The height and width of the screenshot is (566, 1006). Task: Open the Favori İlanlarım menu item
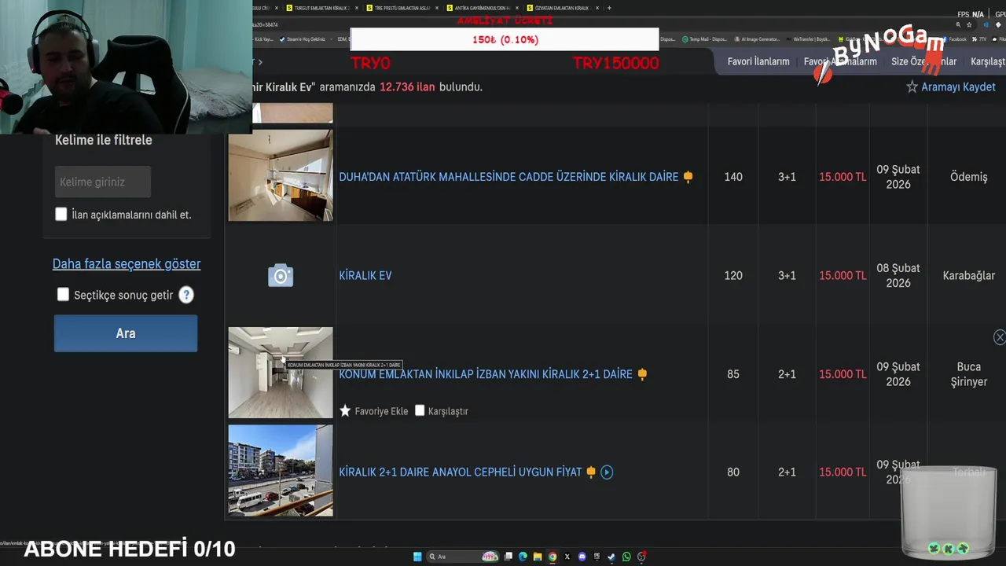pos(758,61)
